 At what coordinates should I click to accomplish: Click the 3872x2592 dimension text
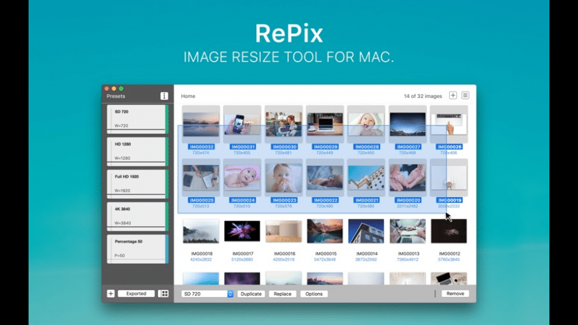(366, 259)
